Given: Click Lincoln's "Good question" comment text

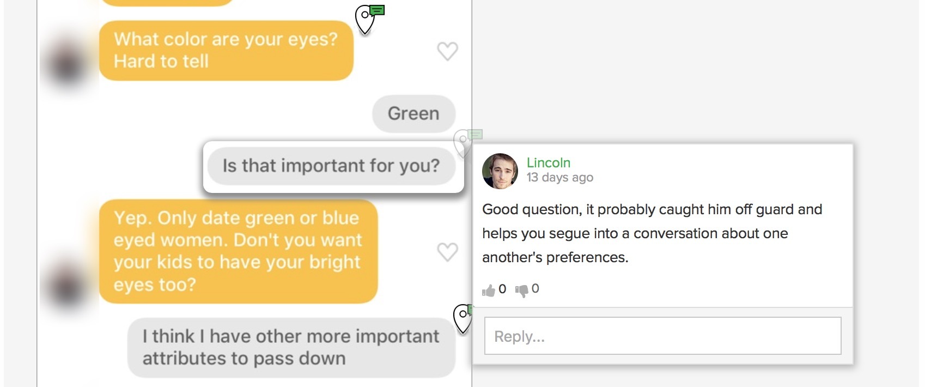Looking at the screenshot, I should point(652,233).
